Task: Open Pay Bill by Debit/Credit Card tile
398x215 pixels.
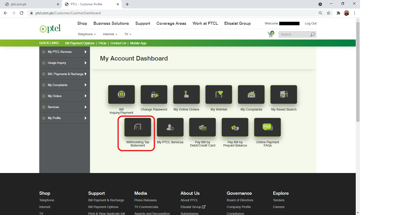Action: tap(202, 127)
